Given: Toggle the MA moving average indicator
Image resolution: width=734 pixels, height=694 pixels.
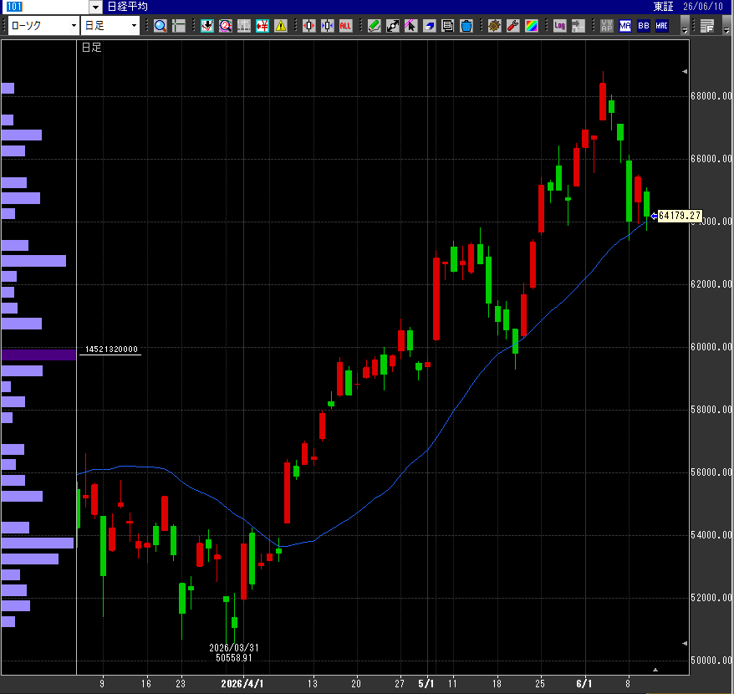Looking at the screenshot, I should click(625, 26).
